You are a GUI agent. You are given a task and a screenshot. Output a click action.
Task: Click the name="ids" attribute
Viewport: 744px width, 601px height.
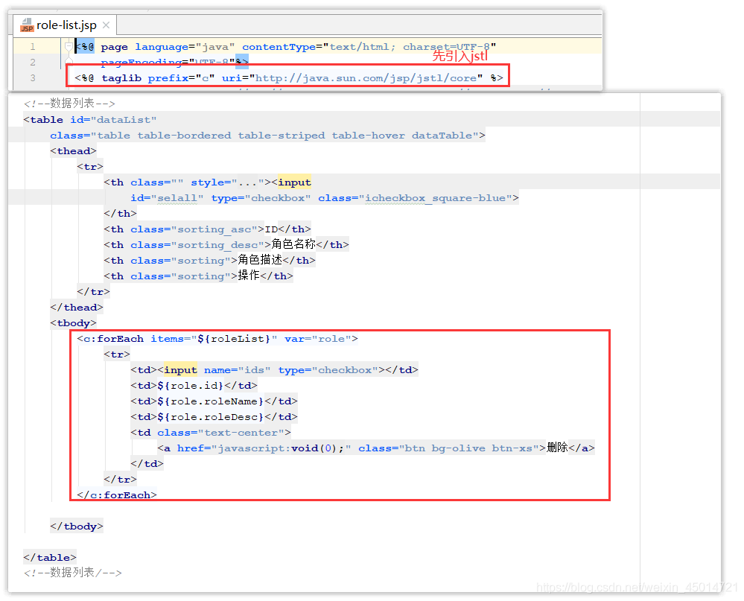tap(238, 370)
